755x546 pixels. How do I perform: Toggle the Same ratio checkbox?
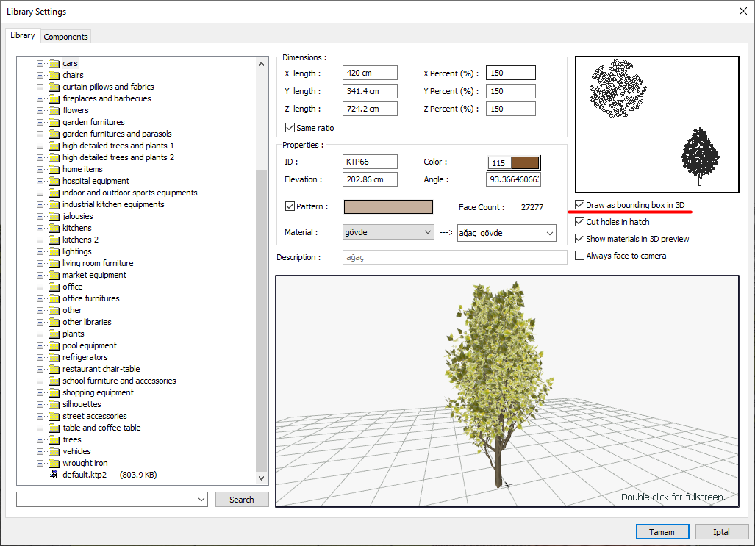(x=290, y=128)
